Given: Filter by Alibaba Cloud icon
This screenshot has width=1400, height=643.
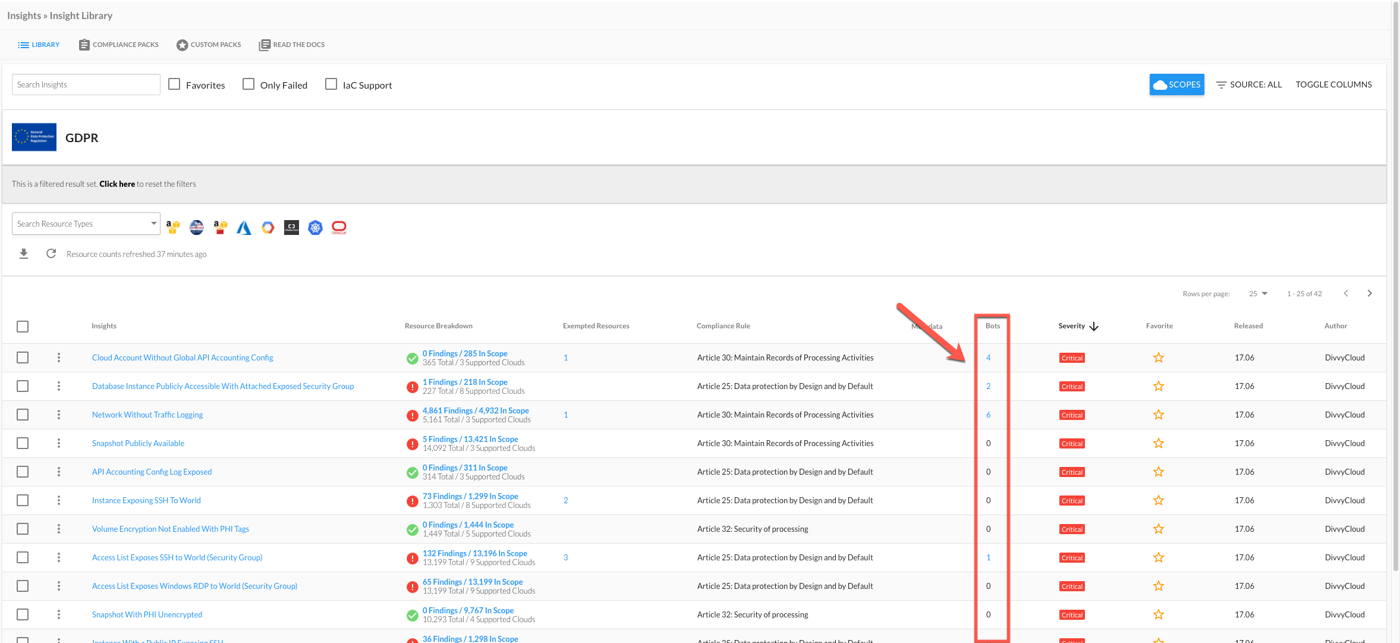Looking at the screenshot, I should coord(291,227).
